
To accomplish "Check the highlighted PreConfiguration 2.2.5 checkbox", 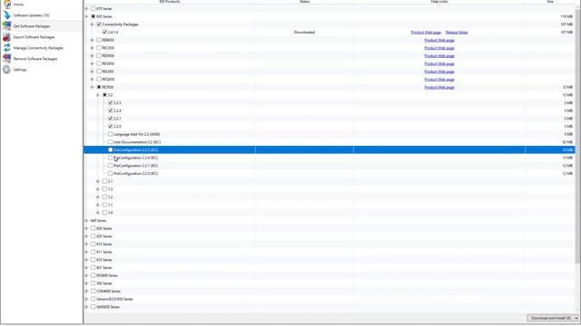I will 111,149.
